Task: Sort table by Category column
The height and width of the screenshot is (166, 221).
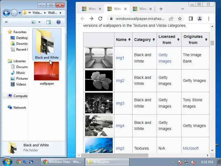Action: click(144, 40)
